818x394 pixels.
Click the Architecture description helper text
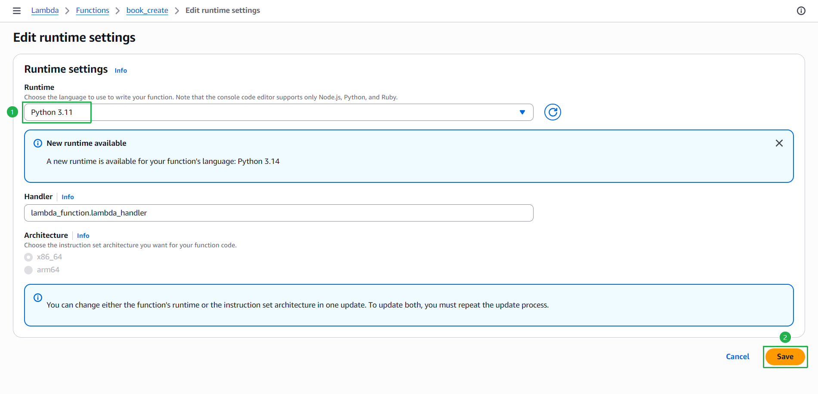[130, 245]
